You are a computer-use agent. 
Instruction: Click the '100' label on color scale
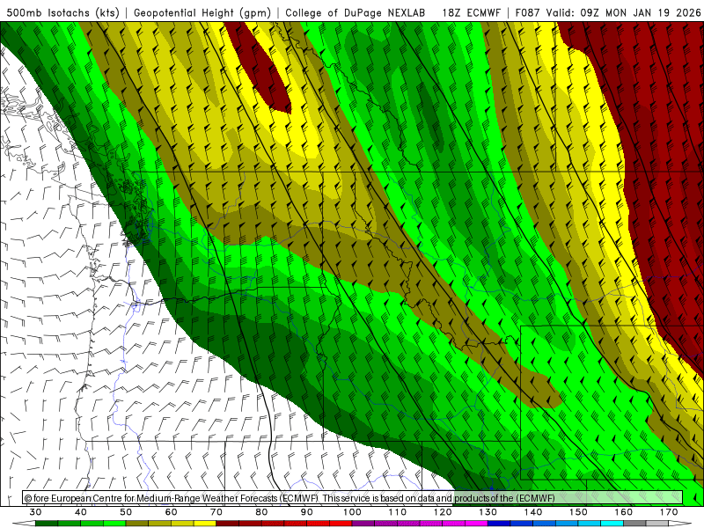tap(352, 512)
